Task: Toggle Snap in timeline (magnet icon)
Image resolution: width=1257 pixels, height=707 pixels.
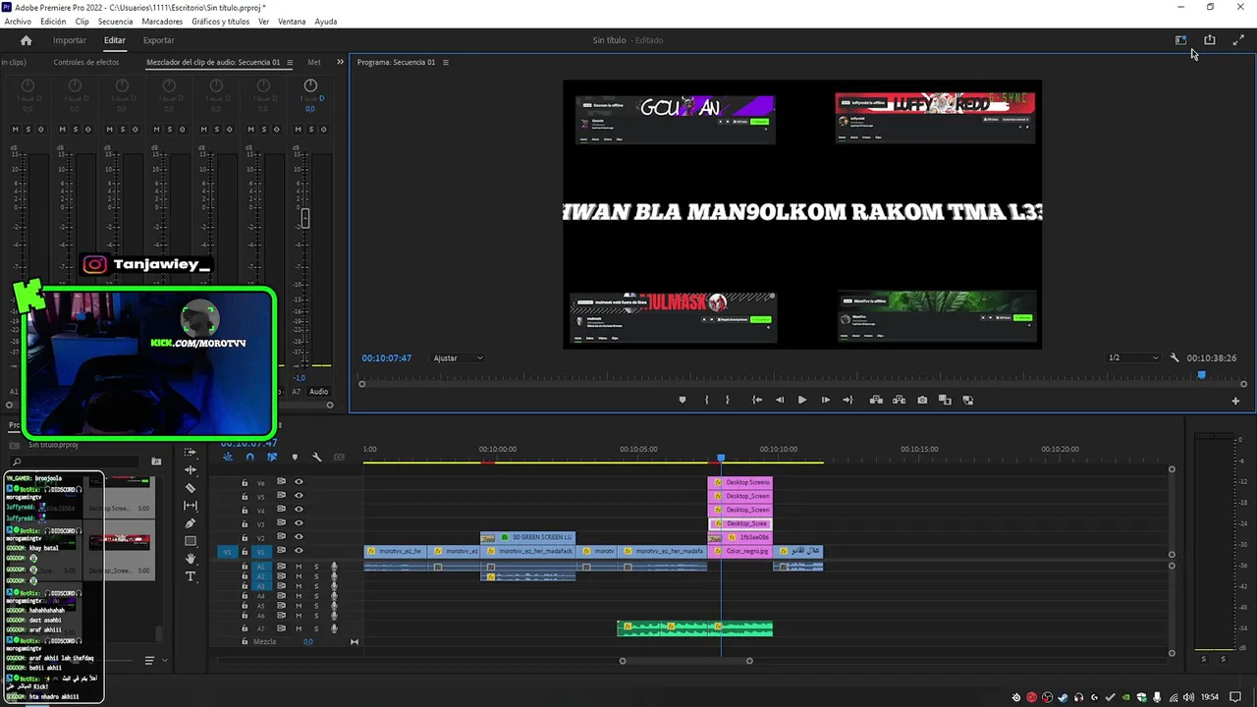Action: point(249,457)
